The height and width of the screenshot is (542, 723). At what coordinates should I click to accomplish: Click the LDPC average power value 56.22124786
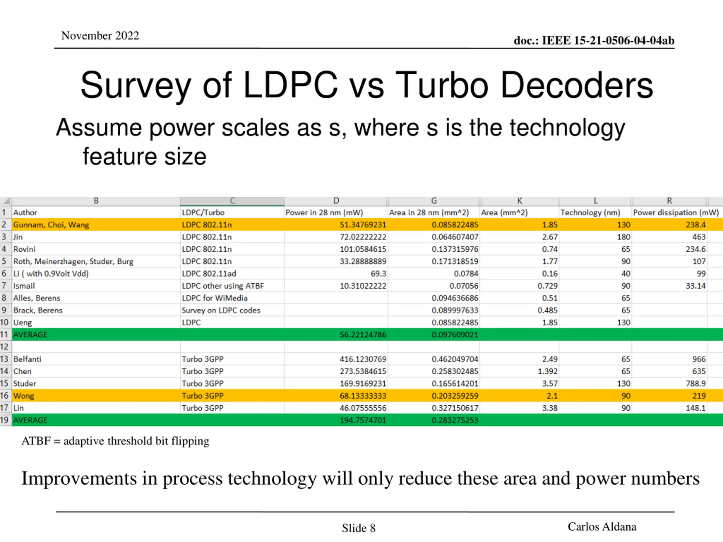click(x=363, y=335)
